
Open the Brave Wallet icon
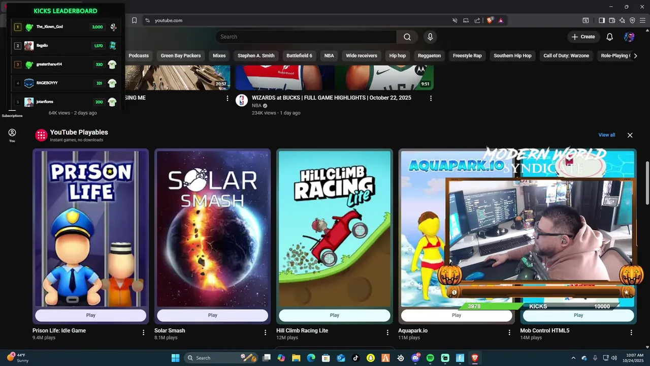tap(612, 20)
